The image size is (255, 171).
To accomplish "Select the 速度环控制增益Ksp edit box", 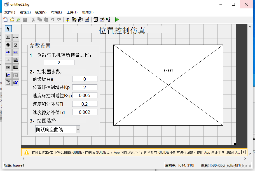I will point(85,95).
